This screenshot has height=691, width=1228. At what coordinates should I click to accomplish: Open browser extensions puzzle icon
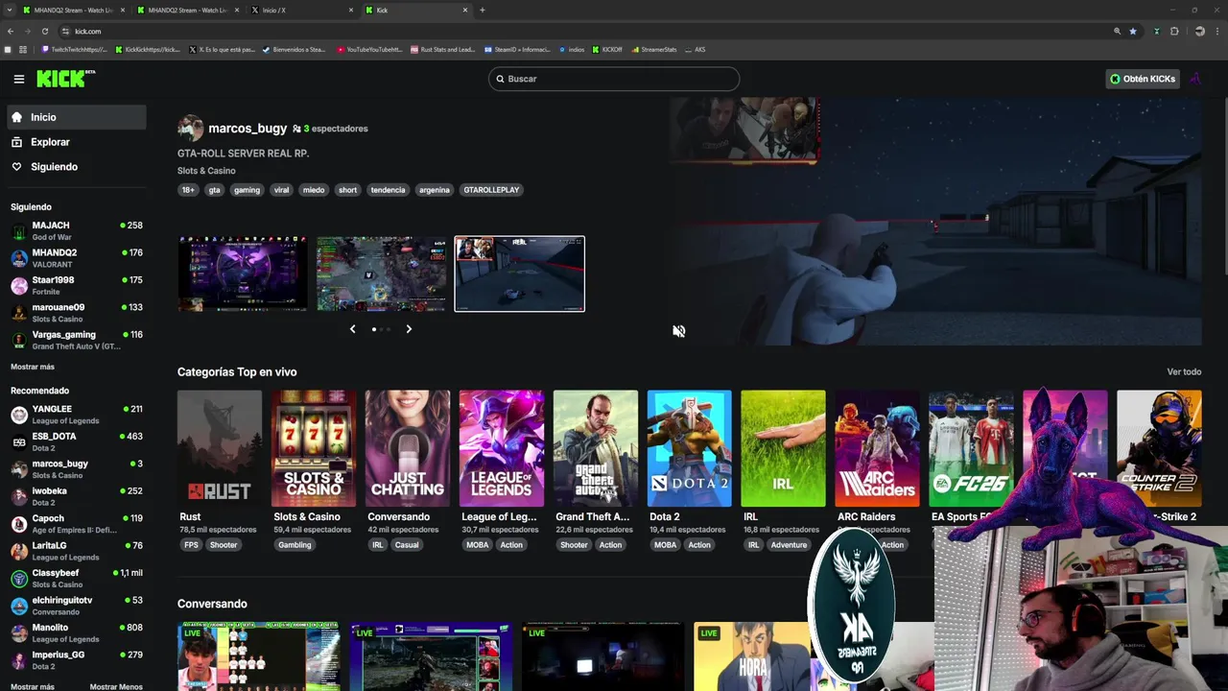pyautogui.click(x=1174, y=31)
